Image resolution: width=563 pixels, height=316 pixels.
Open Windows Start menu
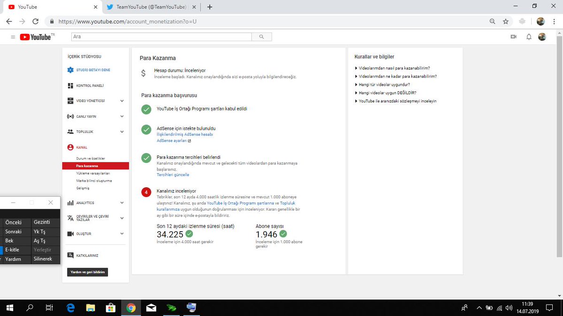click(x=10, y=308)
